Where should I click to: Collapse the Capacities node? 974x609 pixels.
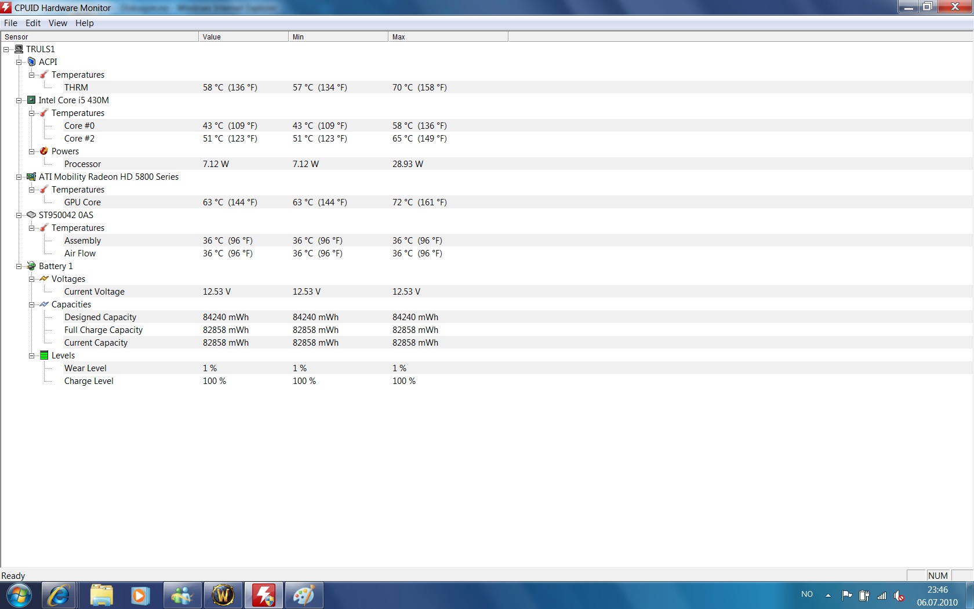pyautogui.click(x=32, y=304)
